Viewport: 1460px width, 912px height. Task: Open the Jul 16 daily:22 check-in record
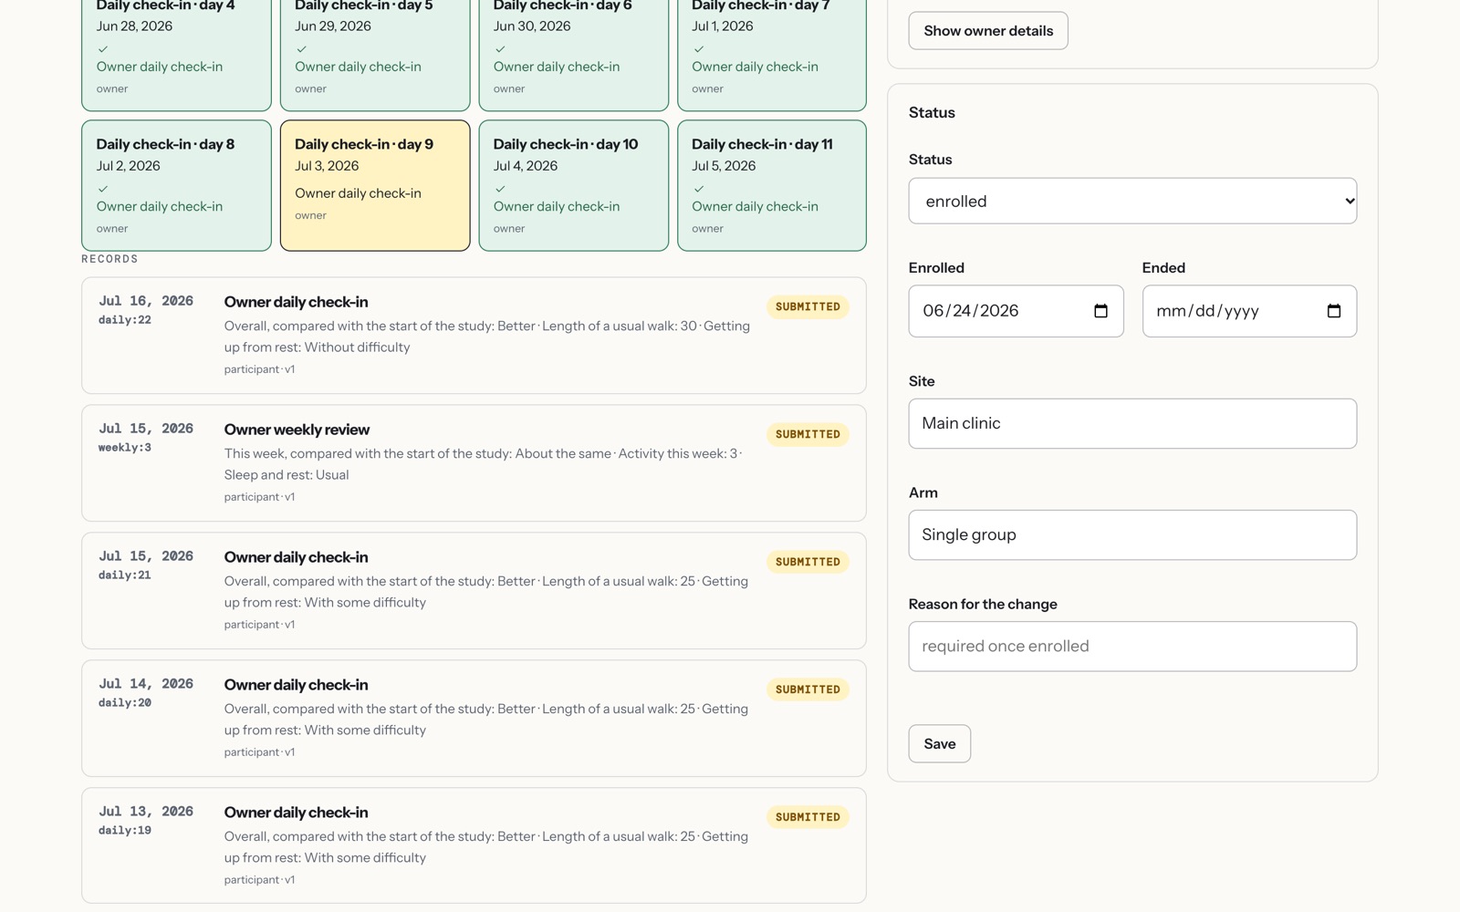pos(474,336)
